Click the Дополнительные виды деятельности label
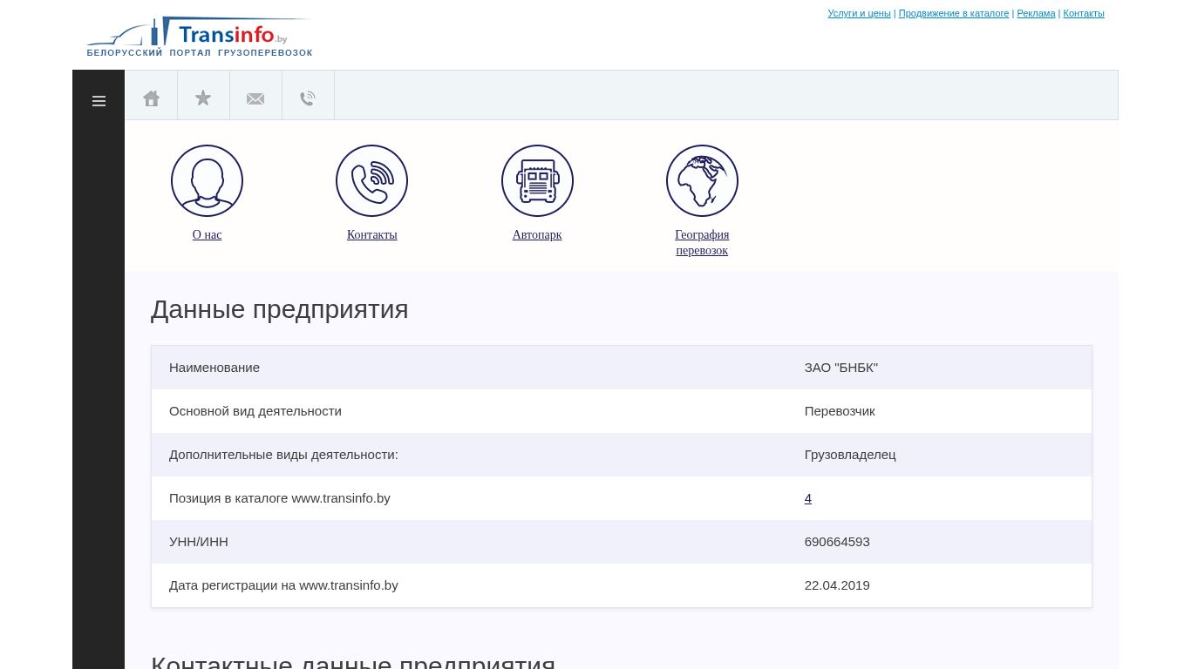The image size is (1191, 669). [x=283, y=455]
